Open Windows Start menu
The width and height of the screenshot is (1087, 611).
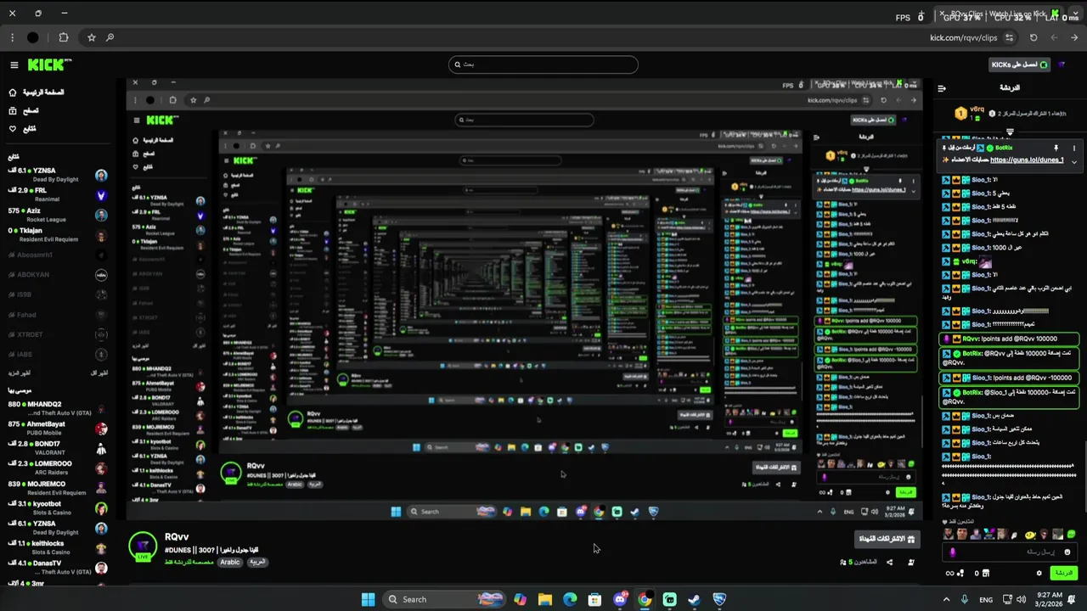click(368, 599)
